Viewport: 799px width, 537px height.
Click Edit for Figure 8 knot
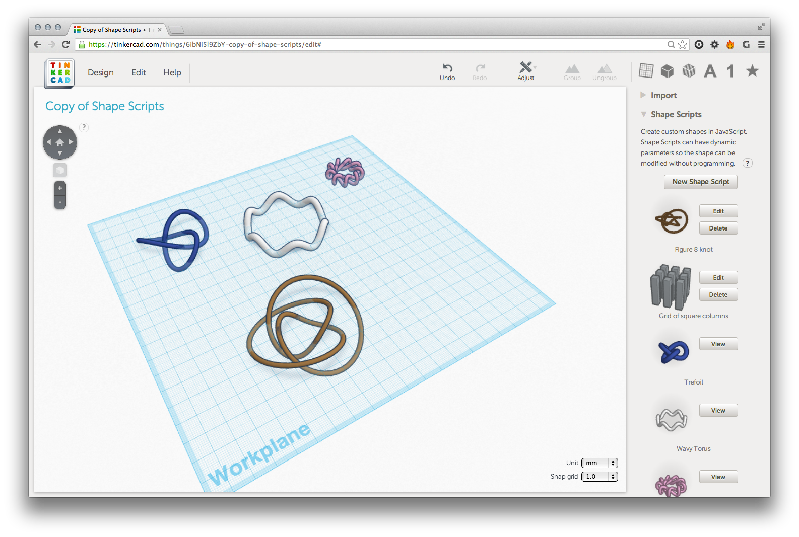(x=718, y=211)
